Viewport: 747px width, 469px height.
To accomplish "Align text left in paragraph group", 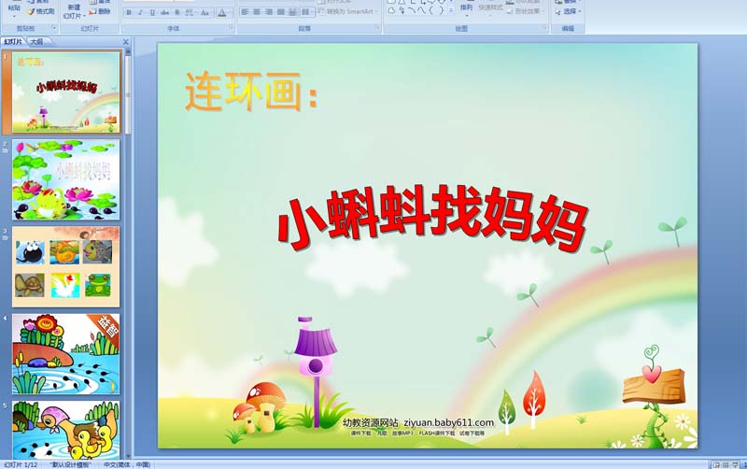I will [x=245, y=11].
